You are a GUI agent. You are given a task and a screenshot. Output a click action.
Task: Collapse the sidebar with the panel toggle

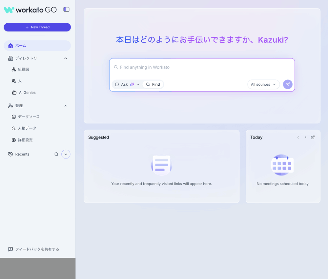click(66, 9)
